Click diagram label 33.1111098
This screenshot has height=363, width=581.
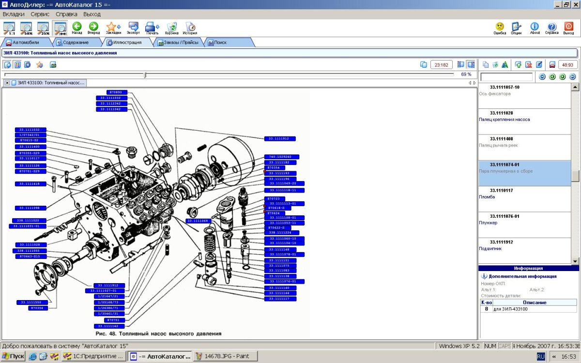(30, 208)
